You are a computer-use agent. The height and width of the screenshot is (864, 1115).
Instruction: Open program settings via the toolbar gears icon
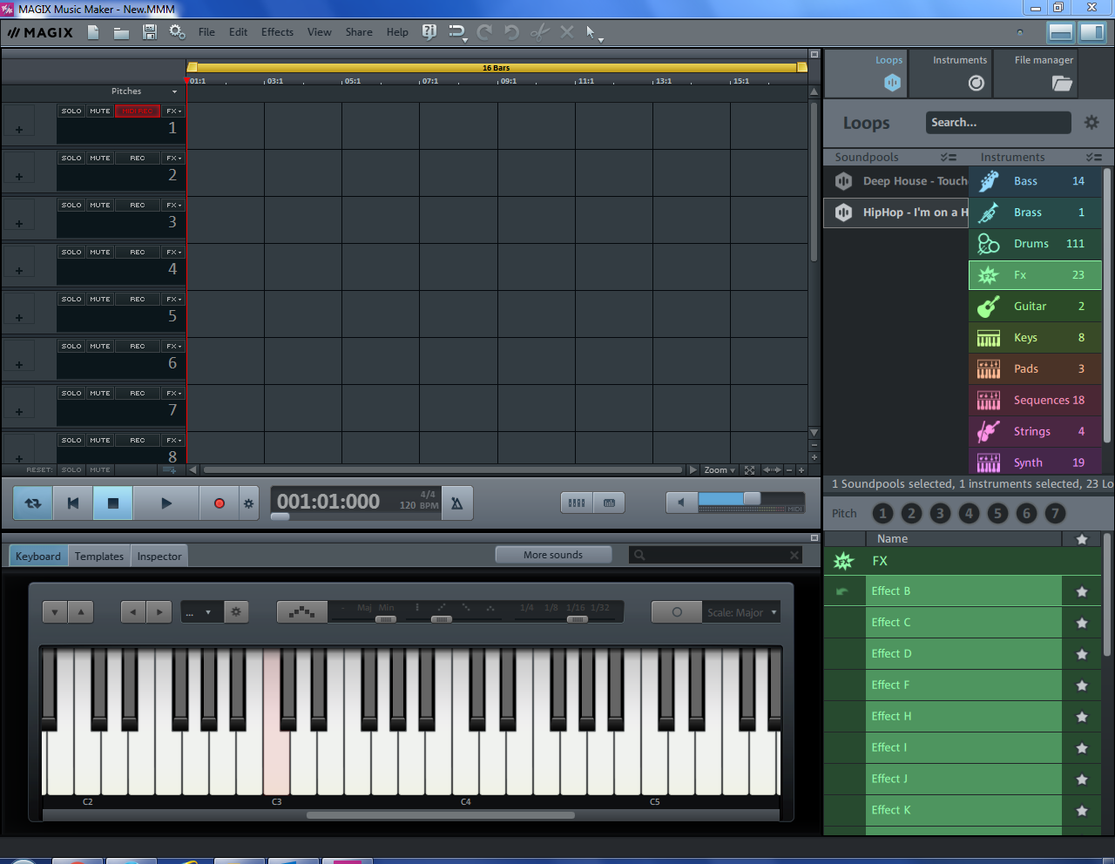coord(177,32)
